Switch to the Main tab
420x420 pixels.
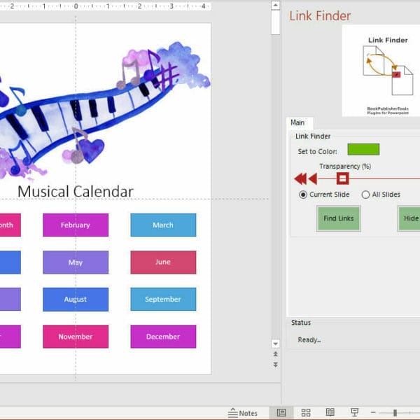click(297, 122)
